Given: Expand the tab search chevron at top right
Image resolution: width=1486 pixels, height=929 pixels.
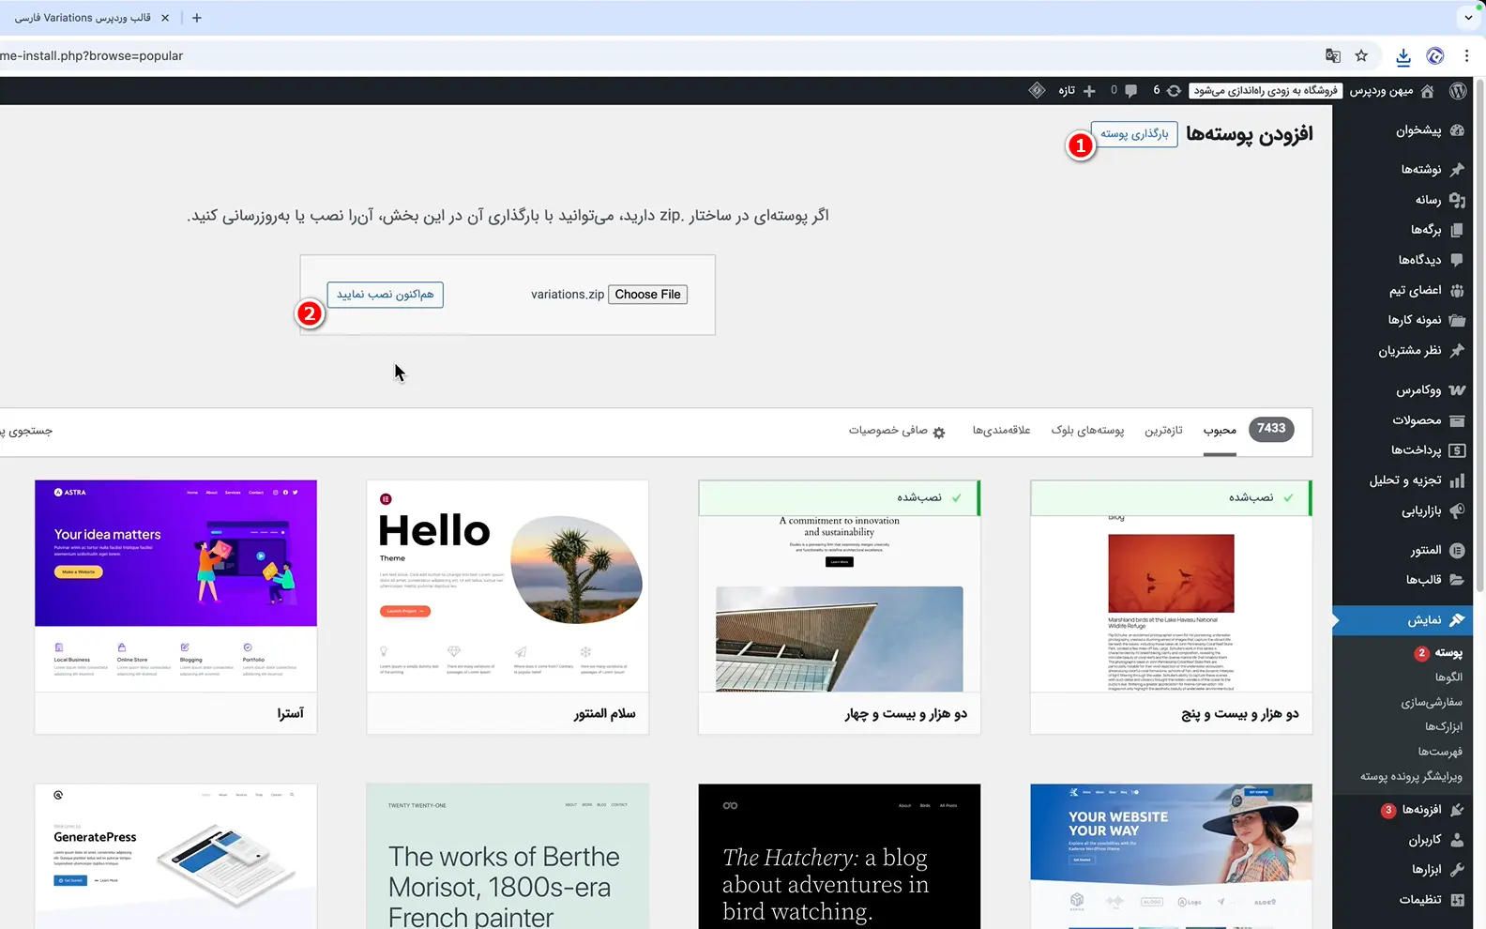Looking at the screenshot, I should (1468, 18).
